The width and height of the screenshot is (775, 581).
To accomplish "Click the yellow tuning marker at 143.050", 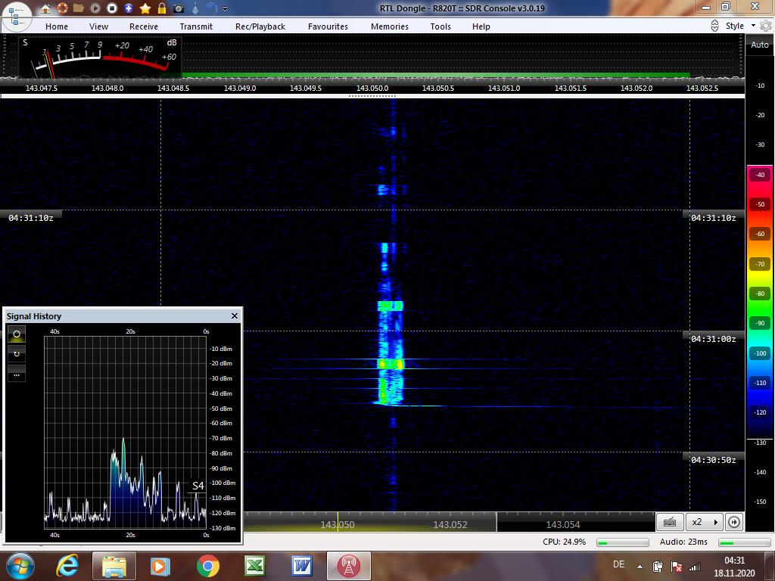I will click(338, 522).
